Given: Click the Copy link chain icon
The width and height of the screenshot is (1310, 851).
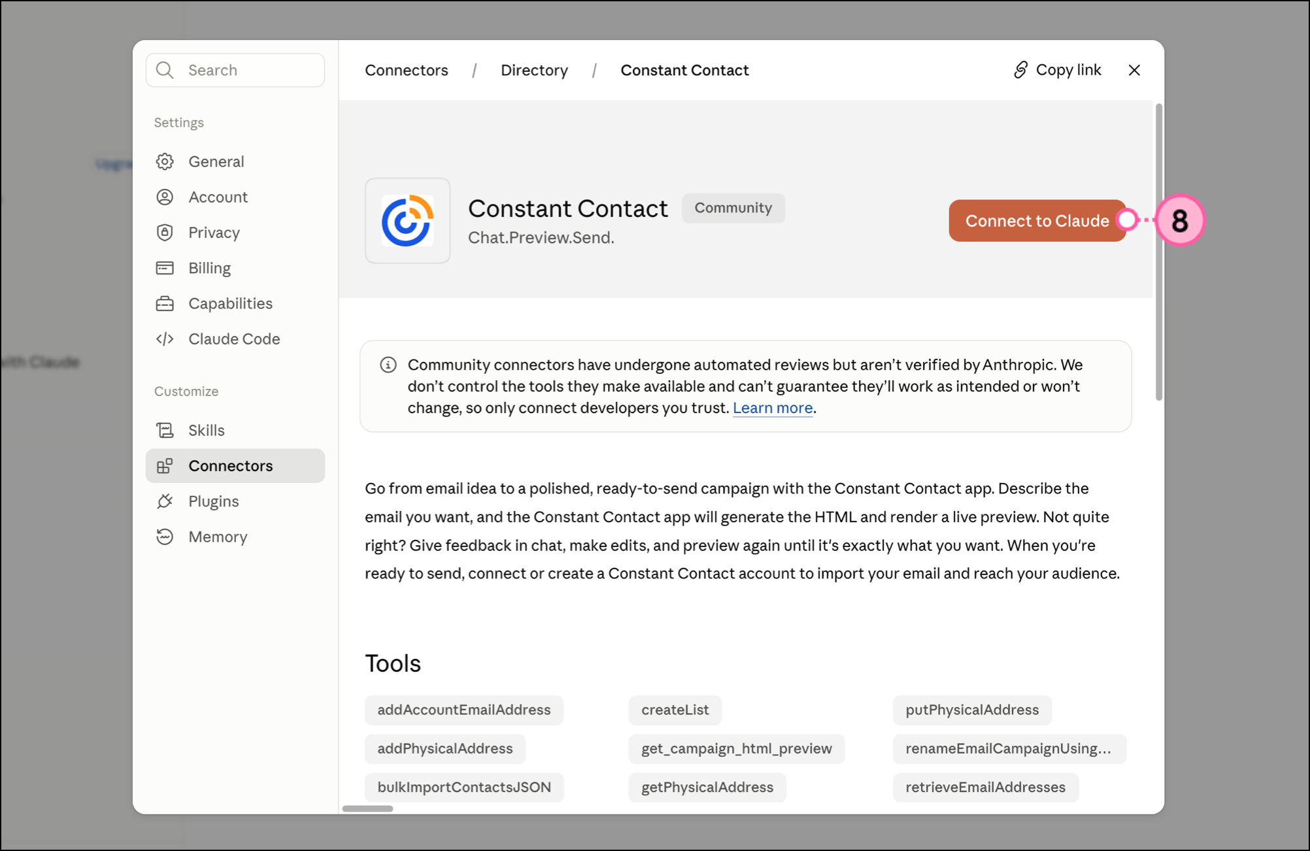Looking at the screenshot, I should tap(1020, 70).
